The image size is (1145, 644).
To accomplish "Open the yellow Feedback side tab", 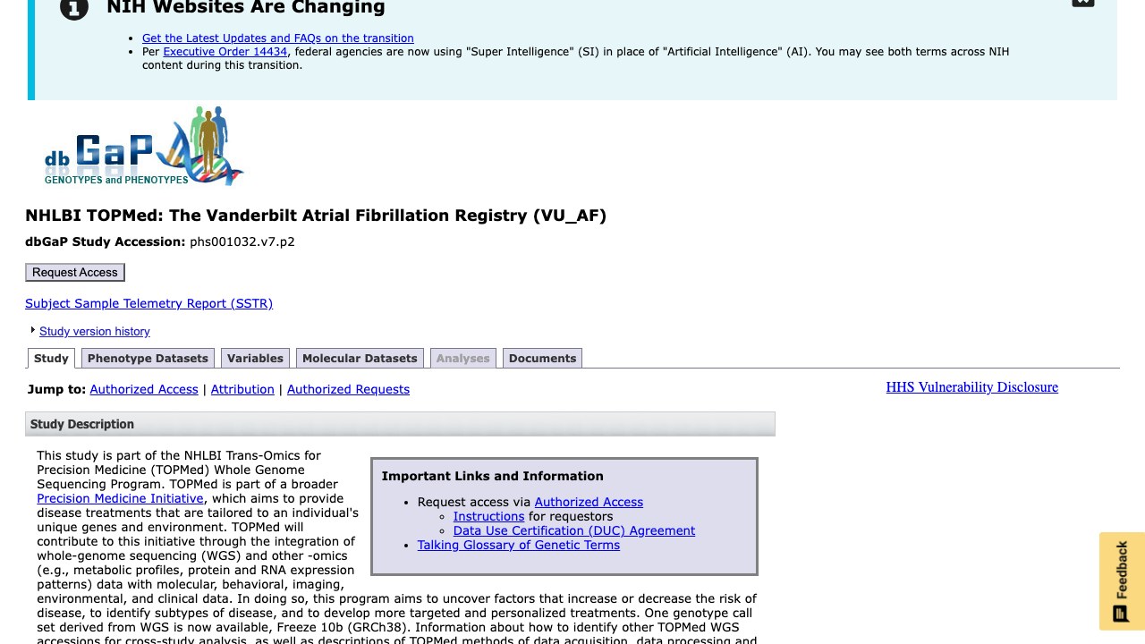I will 1122,581.
